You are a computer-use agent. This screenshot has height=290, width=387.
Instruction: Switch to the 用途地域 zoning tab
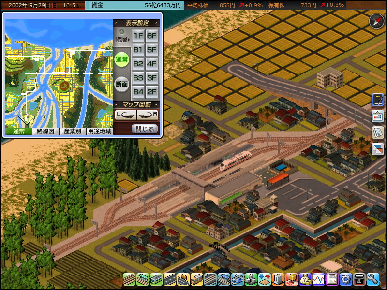[100, 131]
